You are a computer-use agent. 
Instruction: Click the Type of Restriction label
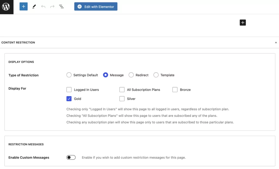[x=23, y=75]
